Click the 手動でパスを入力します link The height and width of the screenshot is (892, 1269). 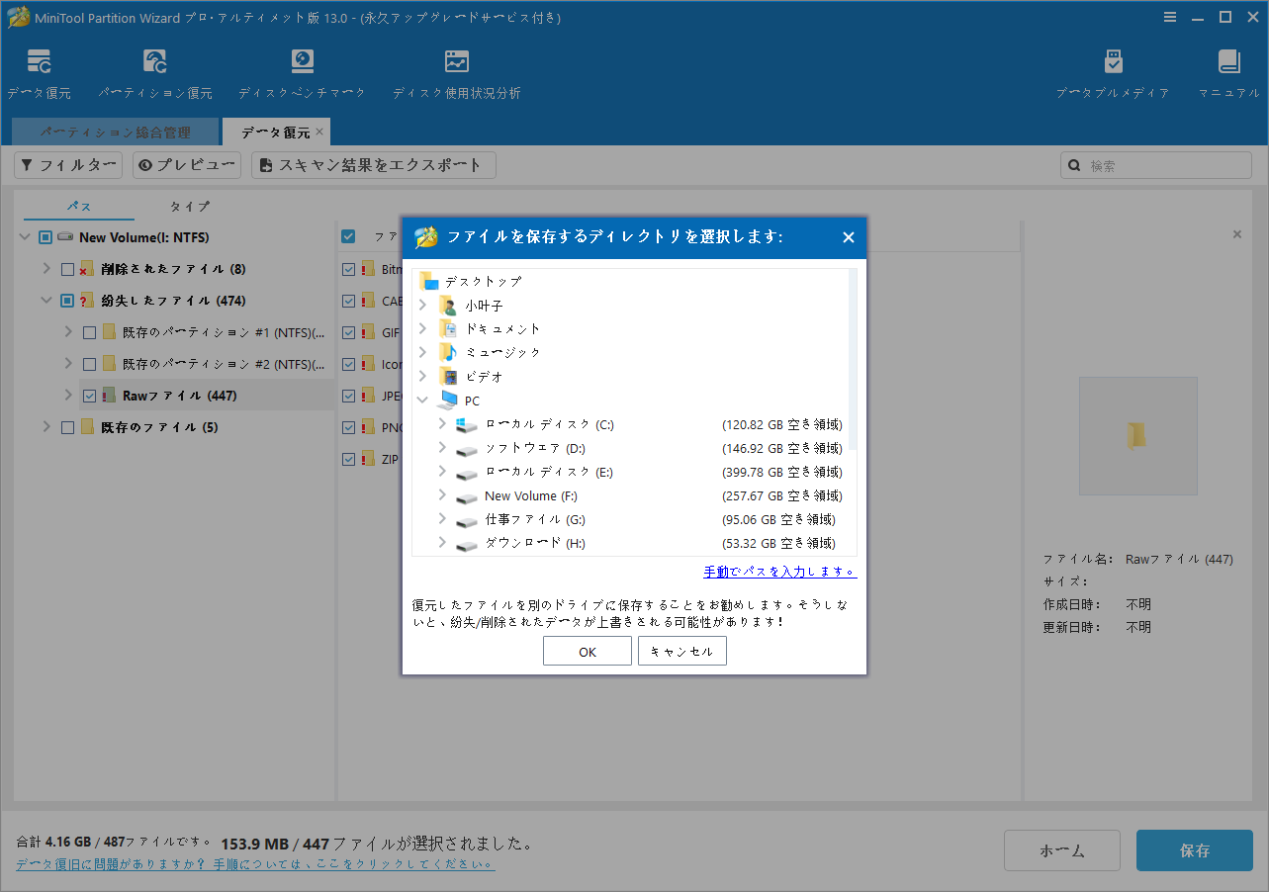click(x=778, y=572)
